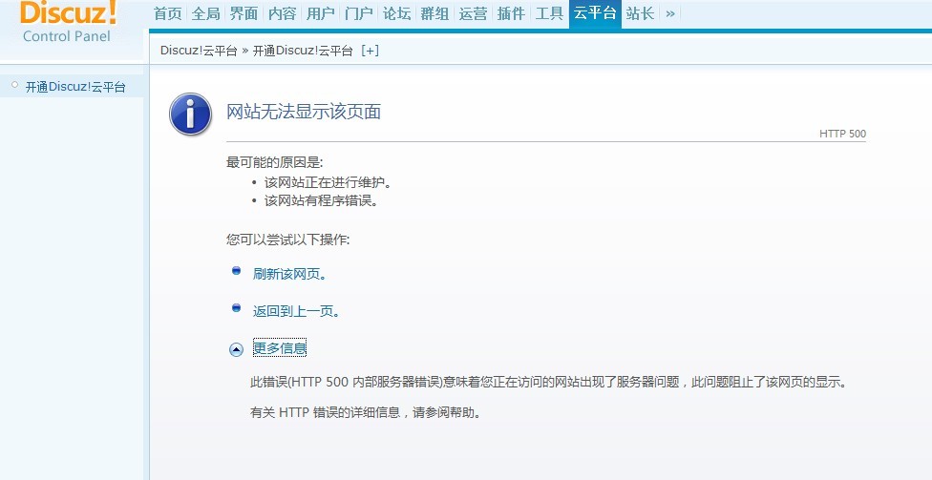Open the 插件 menu tab
The height and width of the screenshot is (480, 932).
511,13
